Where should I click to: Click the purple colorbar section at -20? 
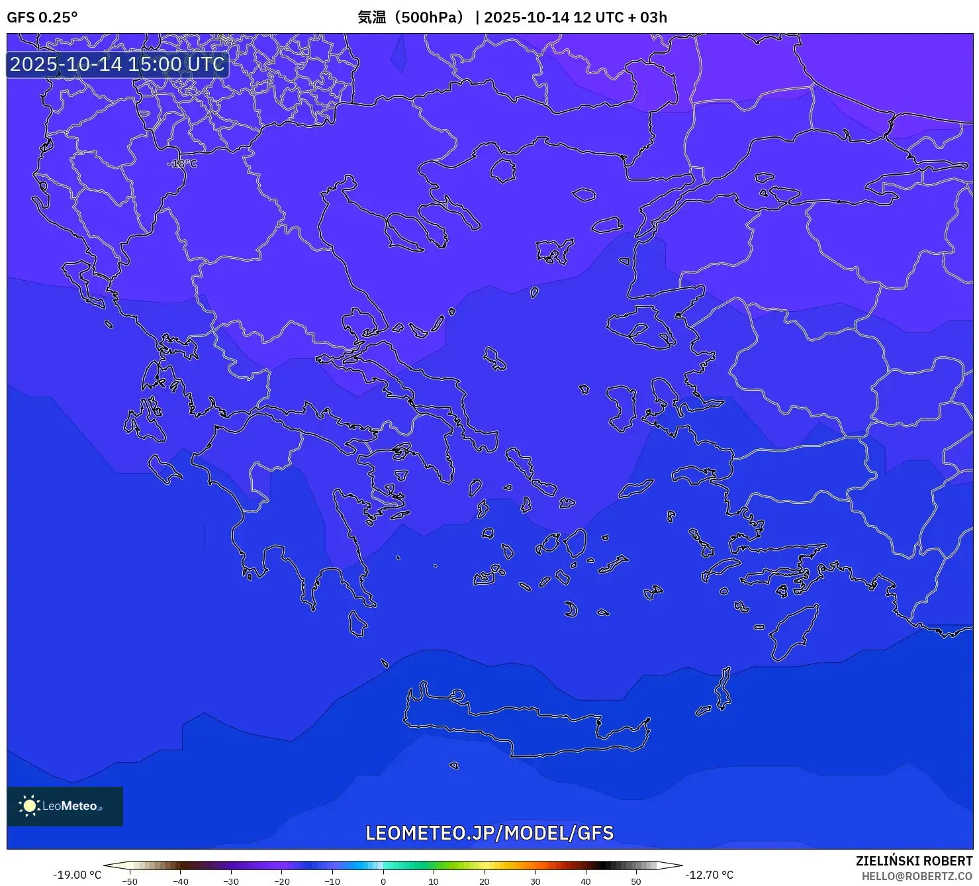coord(281,865)
